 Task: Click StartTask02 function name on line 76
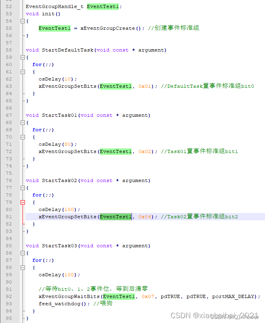pos(60,181)
